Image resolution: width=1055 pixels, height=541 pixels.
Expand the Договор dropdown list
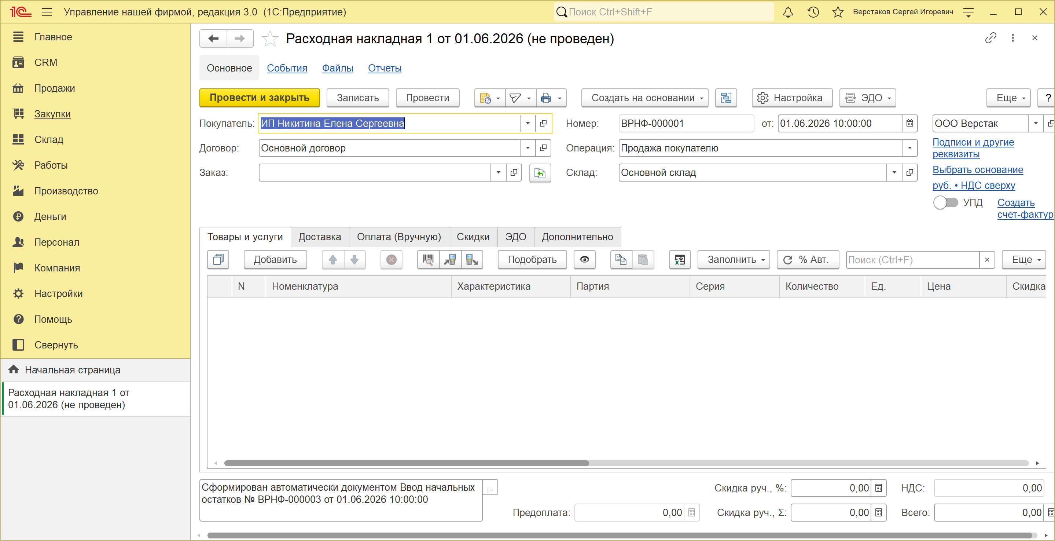(527, 148)
